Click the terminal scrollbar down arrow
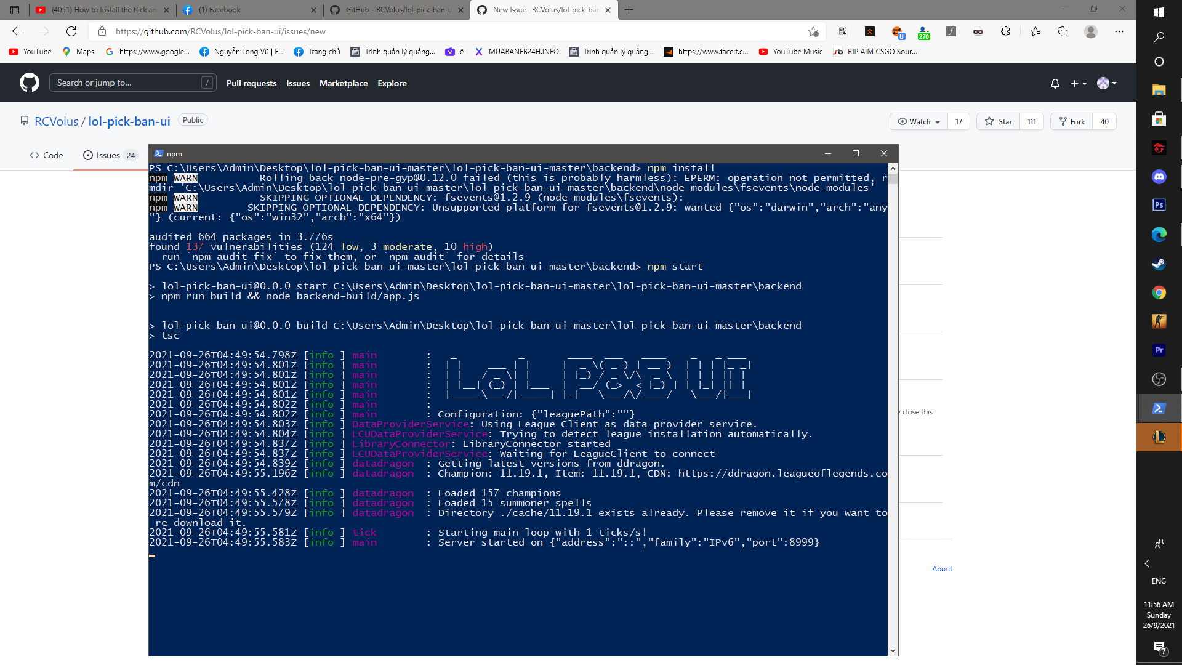This screenshot has width=1182, height=665. pyautogui.click(x=893, y=650)
